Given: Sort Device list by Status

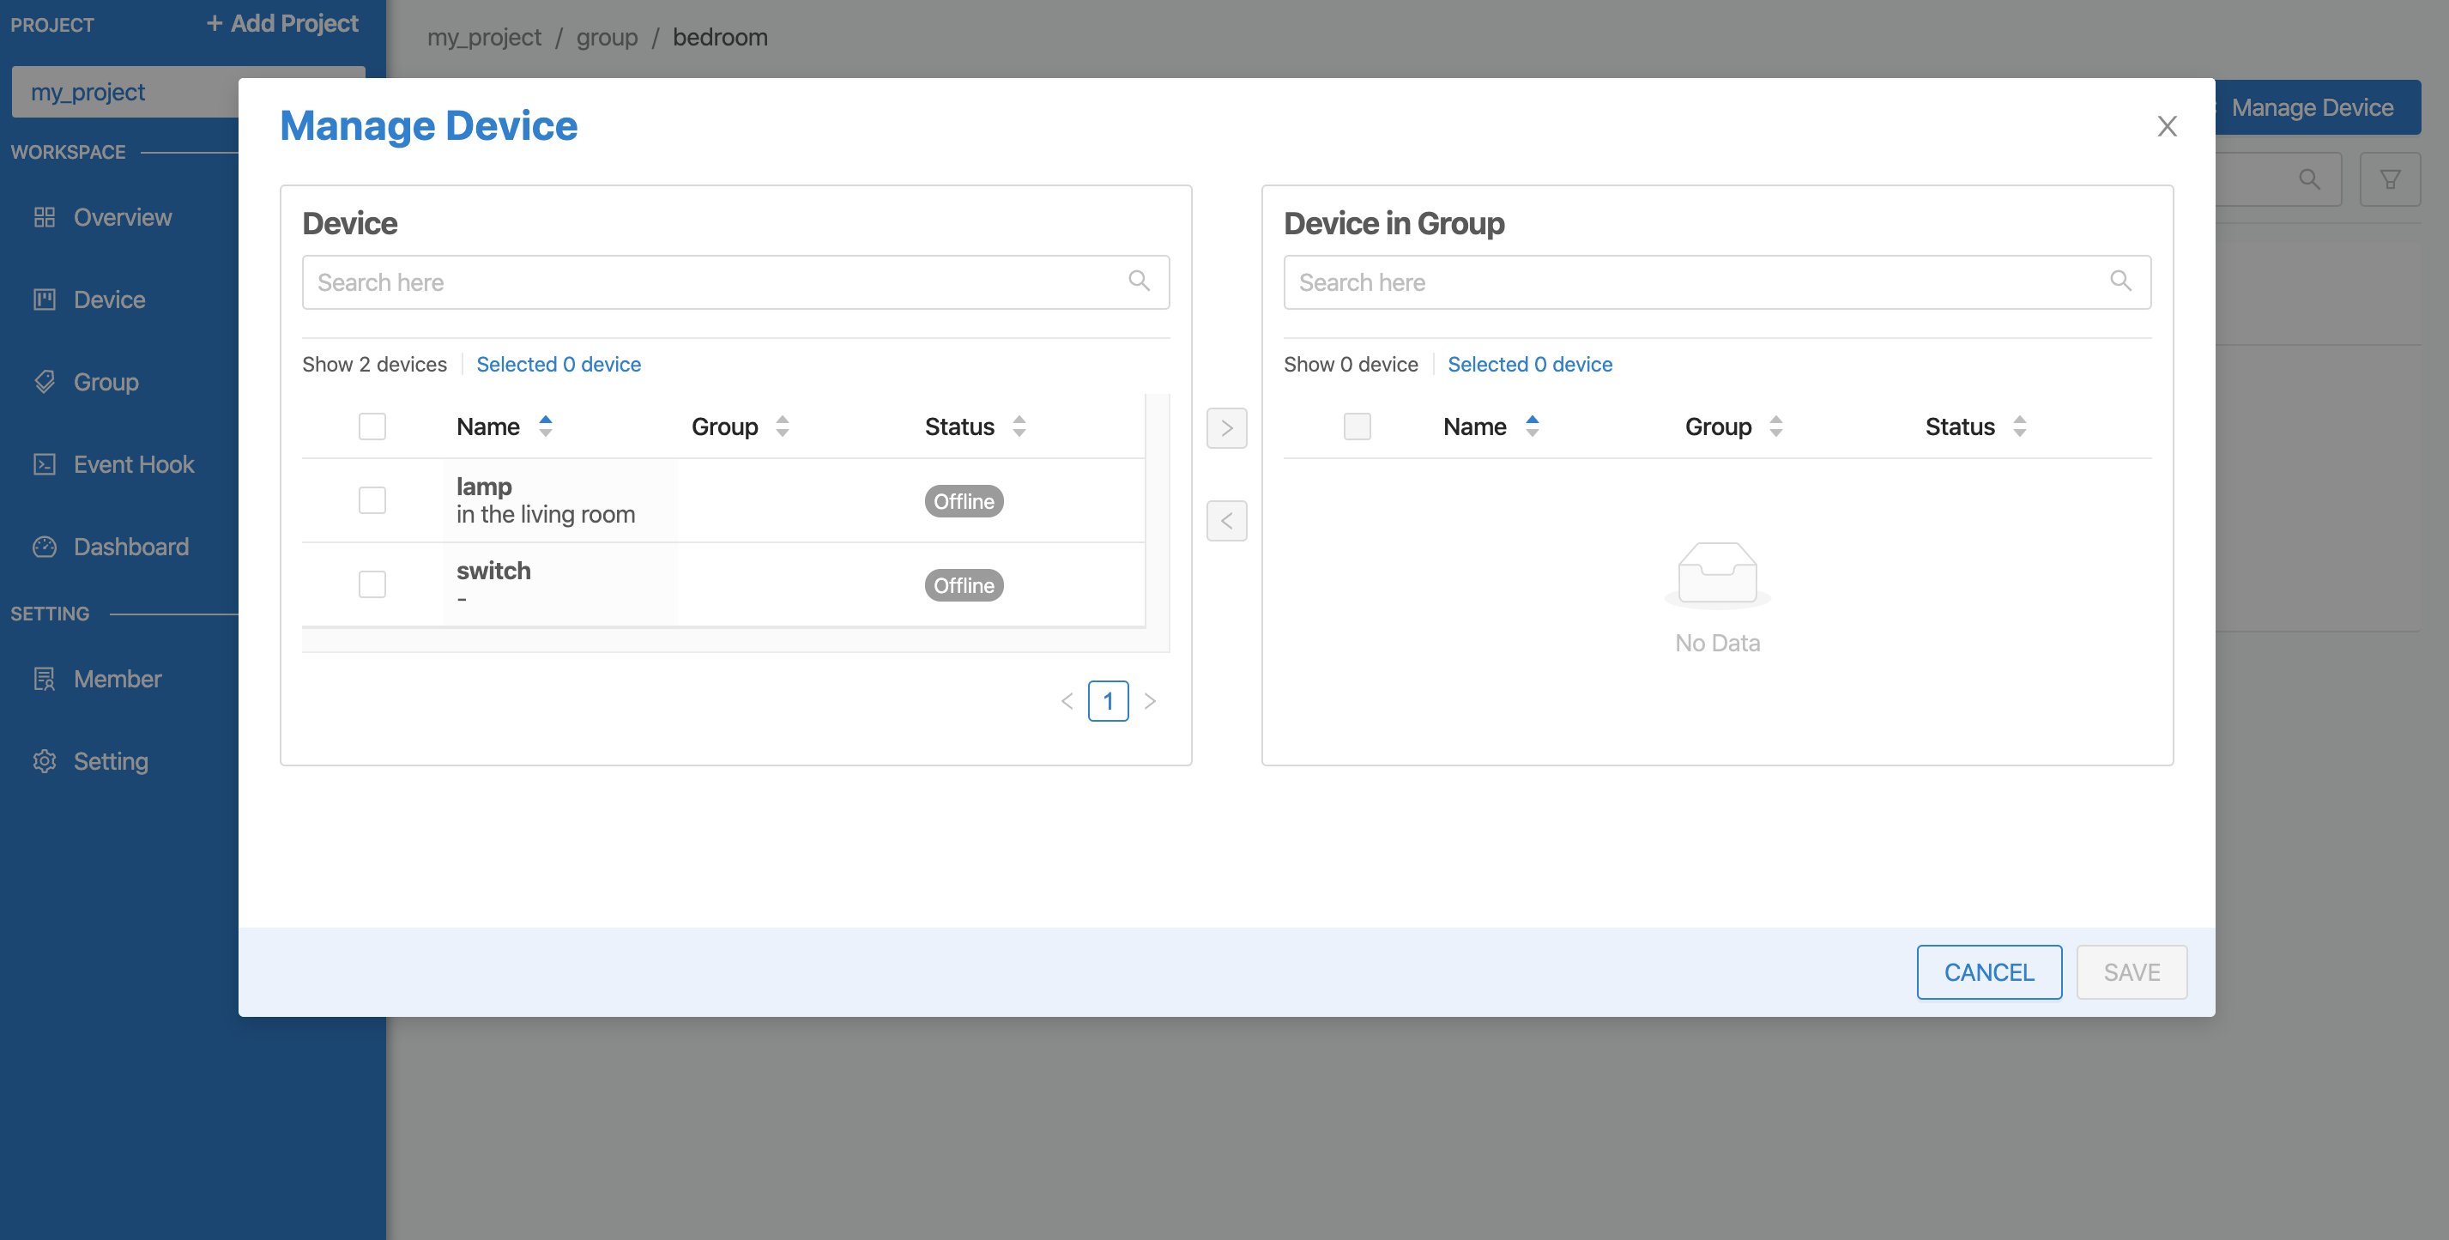Looking at the screenshot, I should [x=1019, y=426].
